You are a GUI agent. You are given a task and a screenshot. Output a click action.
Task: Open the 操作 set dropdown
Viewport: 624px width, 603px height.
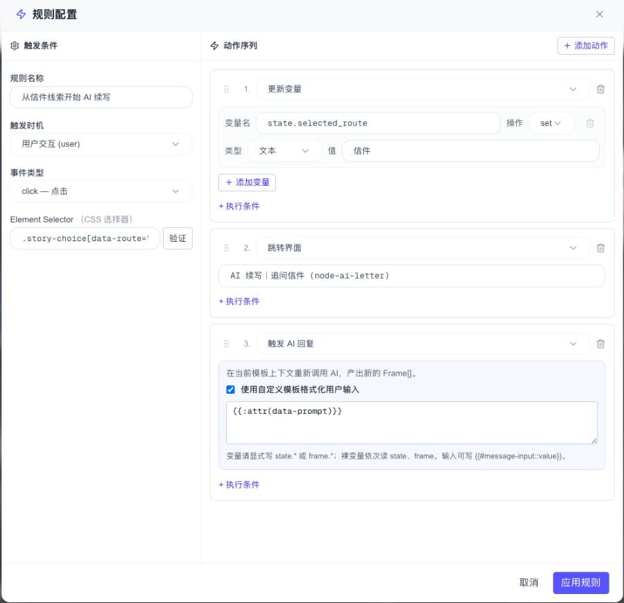click(x=551, y=123)
